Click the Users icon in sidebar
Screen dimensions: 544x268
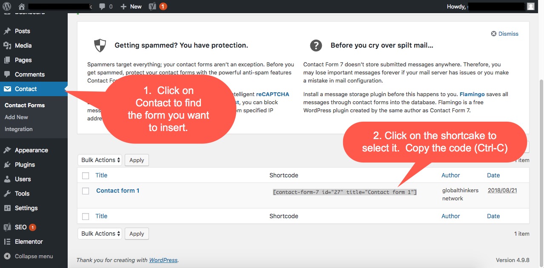(x=7, y=179)
